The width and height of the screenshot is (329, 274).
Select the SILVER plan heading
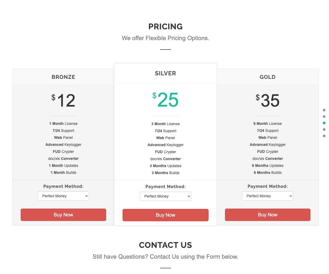[x=166, y=73]
